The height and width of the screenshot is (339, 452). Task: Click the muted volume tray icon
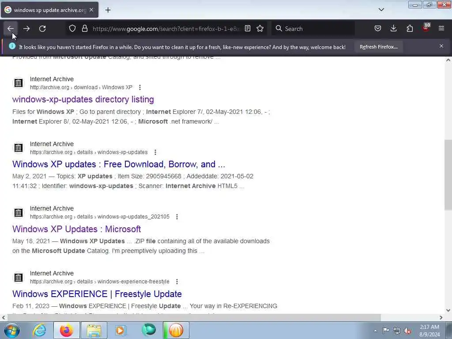[407, 331]
